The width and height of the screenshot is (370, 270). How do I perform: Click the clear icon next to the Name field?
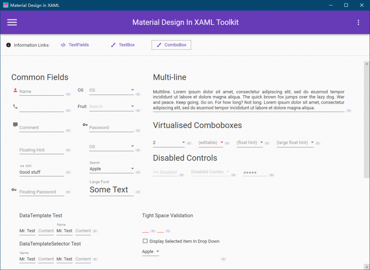click(68, 94)
